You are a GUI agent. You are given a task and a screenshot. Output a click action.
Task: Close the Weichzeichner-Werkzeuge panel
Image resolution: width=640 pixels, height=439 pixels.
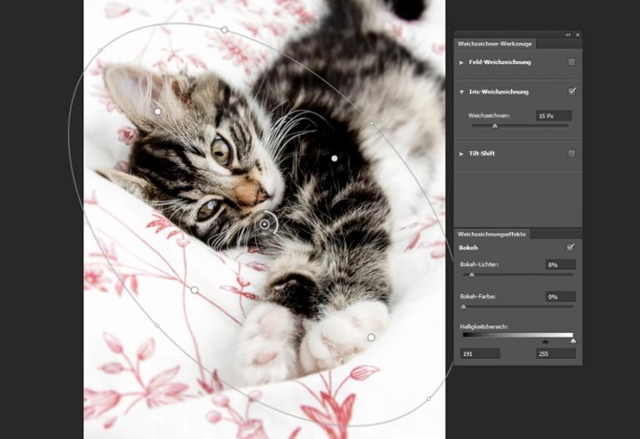578,35
